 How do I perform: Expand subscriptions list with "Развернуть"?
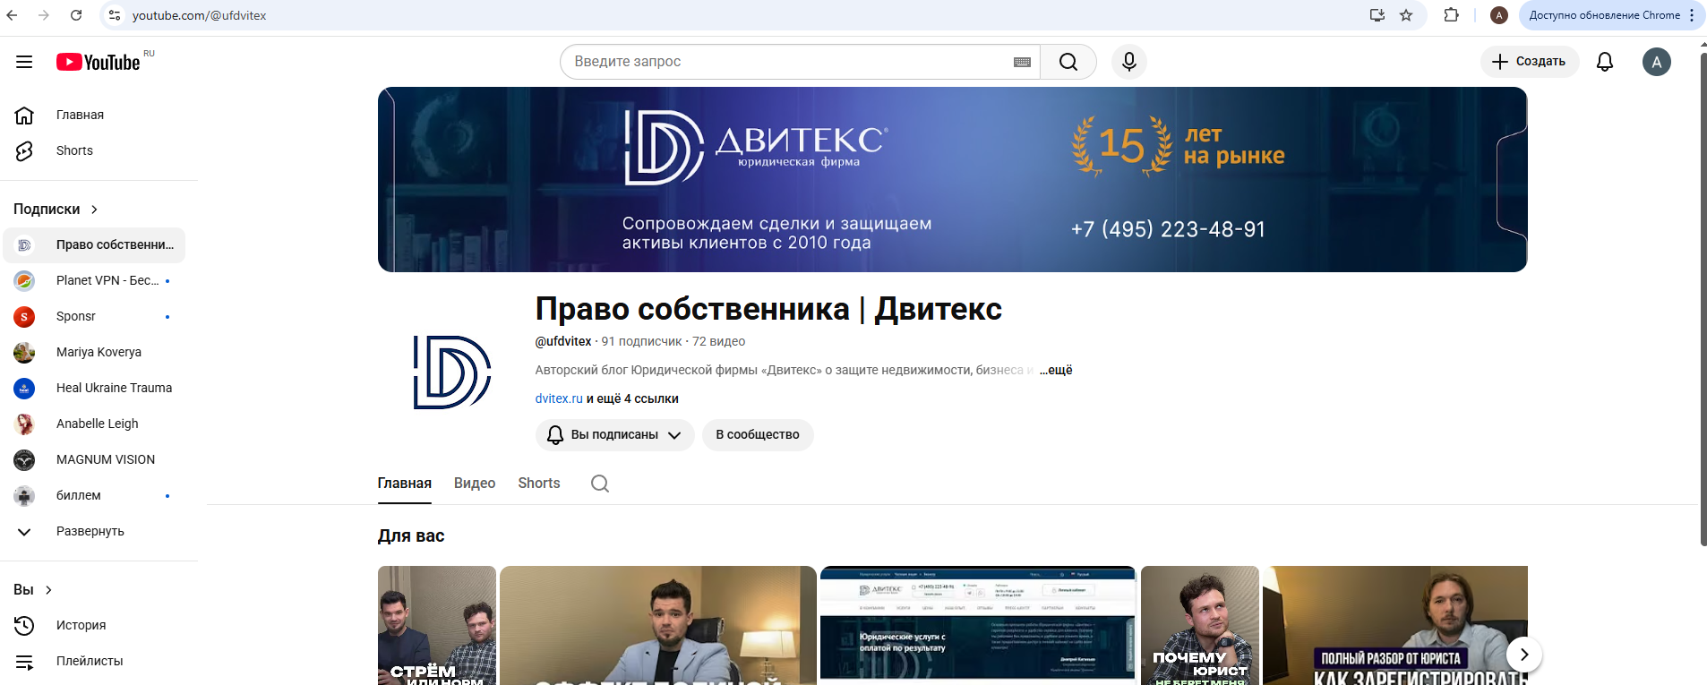click(90, 531)
